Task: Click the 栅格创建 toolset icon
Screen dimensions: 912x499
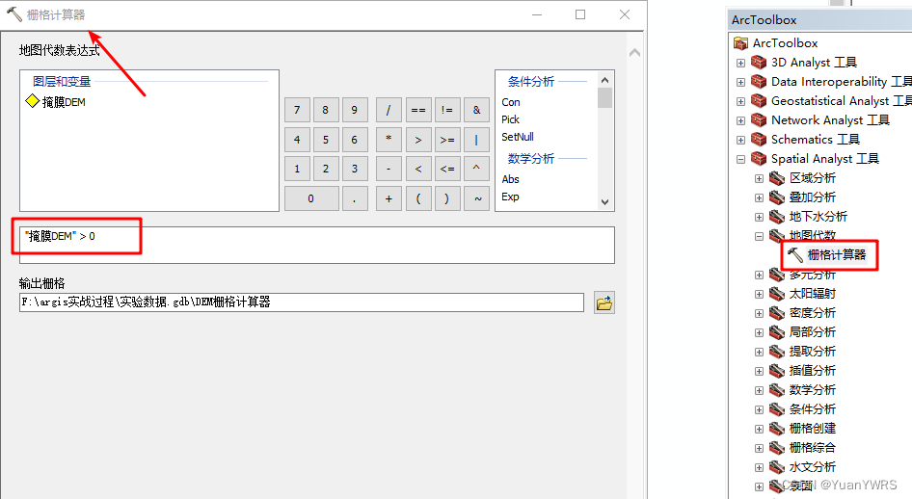Action: (777, 428)
